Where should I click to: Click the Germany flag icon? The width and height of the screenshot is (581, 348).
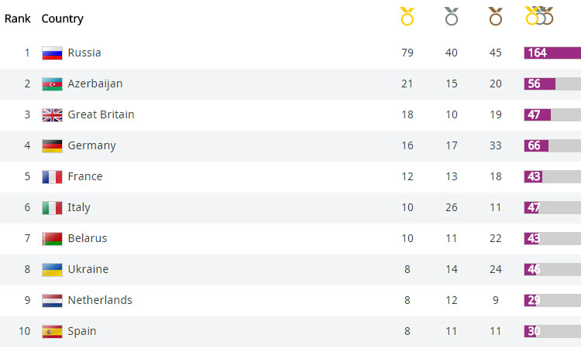coord(52,146)
